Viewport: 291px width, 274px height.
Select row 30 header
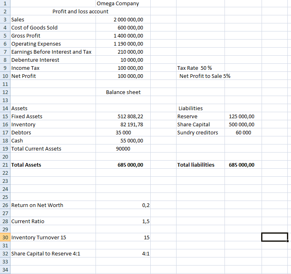pos(5,237)
